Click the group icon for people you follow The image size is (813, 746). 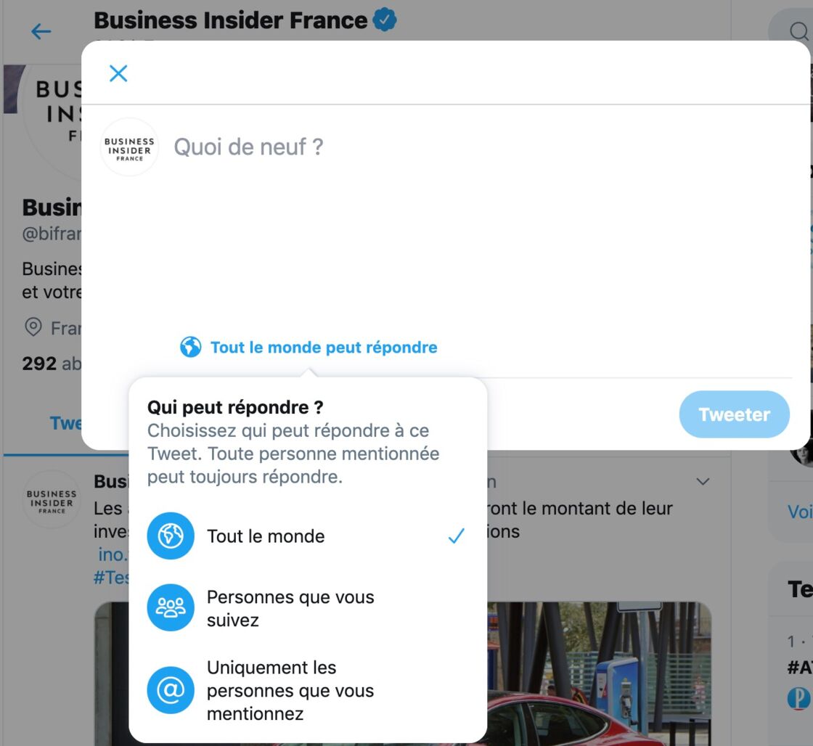pyautogui.click(x=171, y=607)
